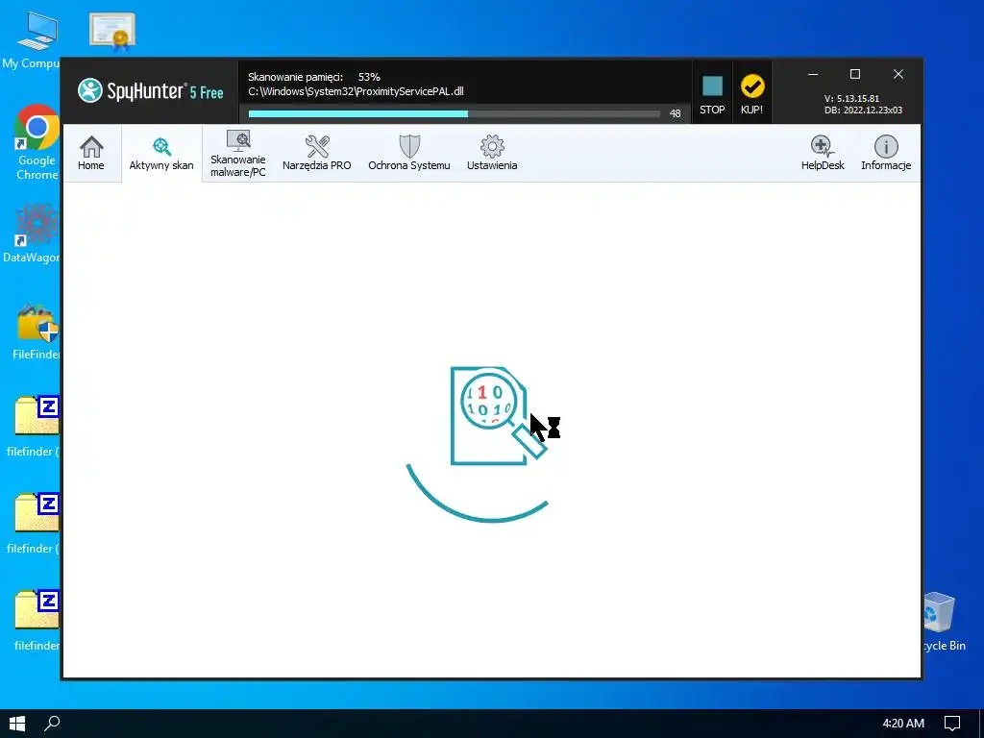
Task: Open Skanowanie malware/PC tab
Action: tap(238, 153)
